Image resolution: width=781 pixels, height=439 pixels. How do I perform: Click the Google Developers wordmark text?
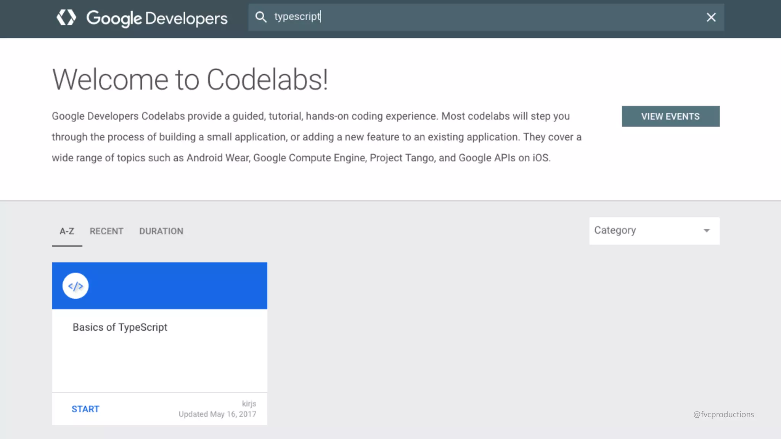coord(157,18)
